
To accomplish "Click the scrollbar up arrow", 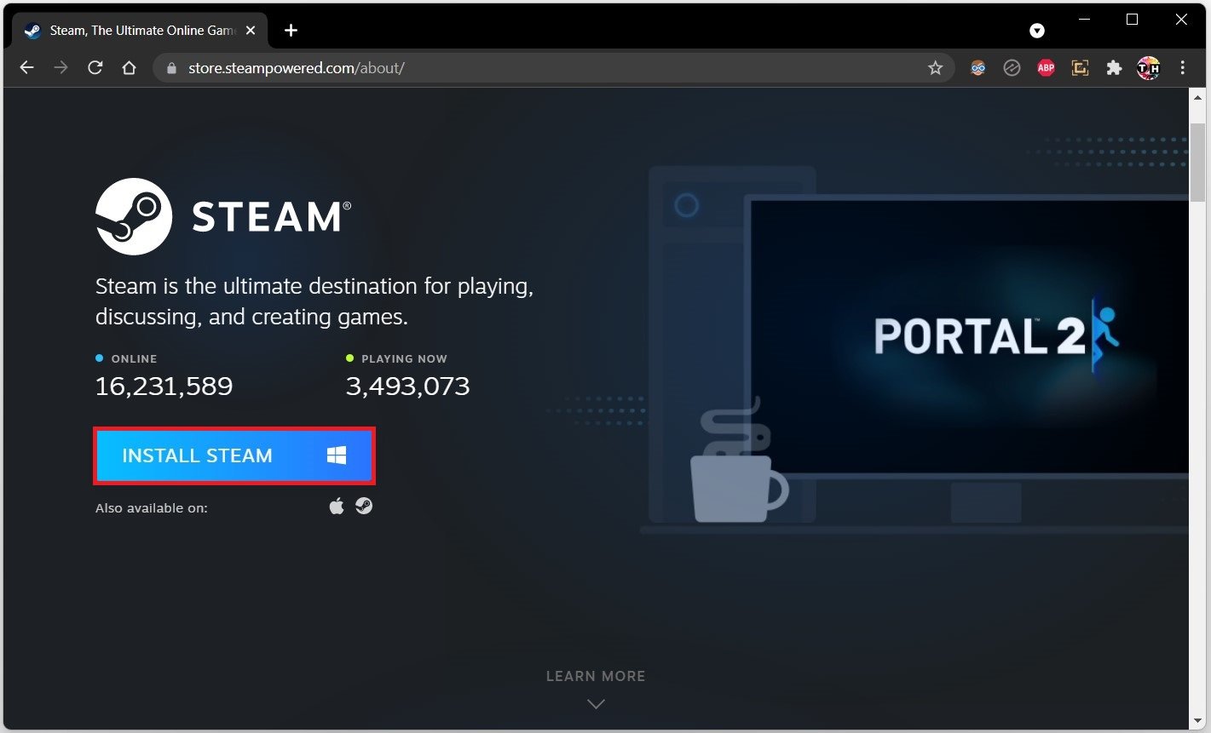I will [x=1198, y=95].
